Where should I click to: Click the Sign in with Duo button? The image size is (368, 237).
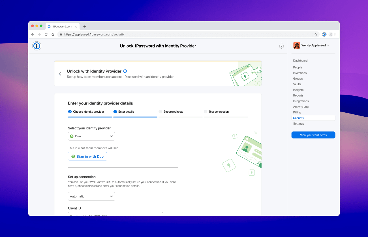pos(87,156)
